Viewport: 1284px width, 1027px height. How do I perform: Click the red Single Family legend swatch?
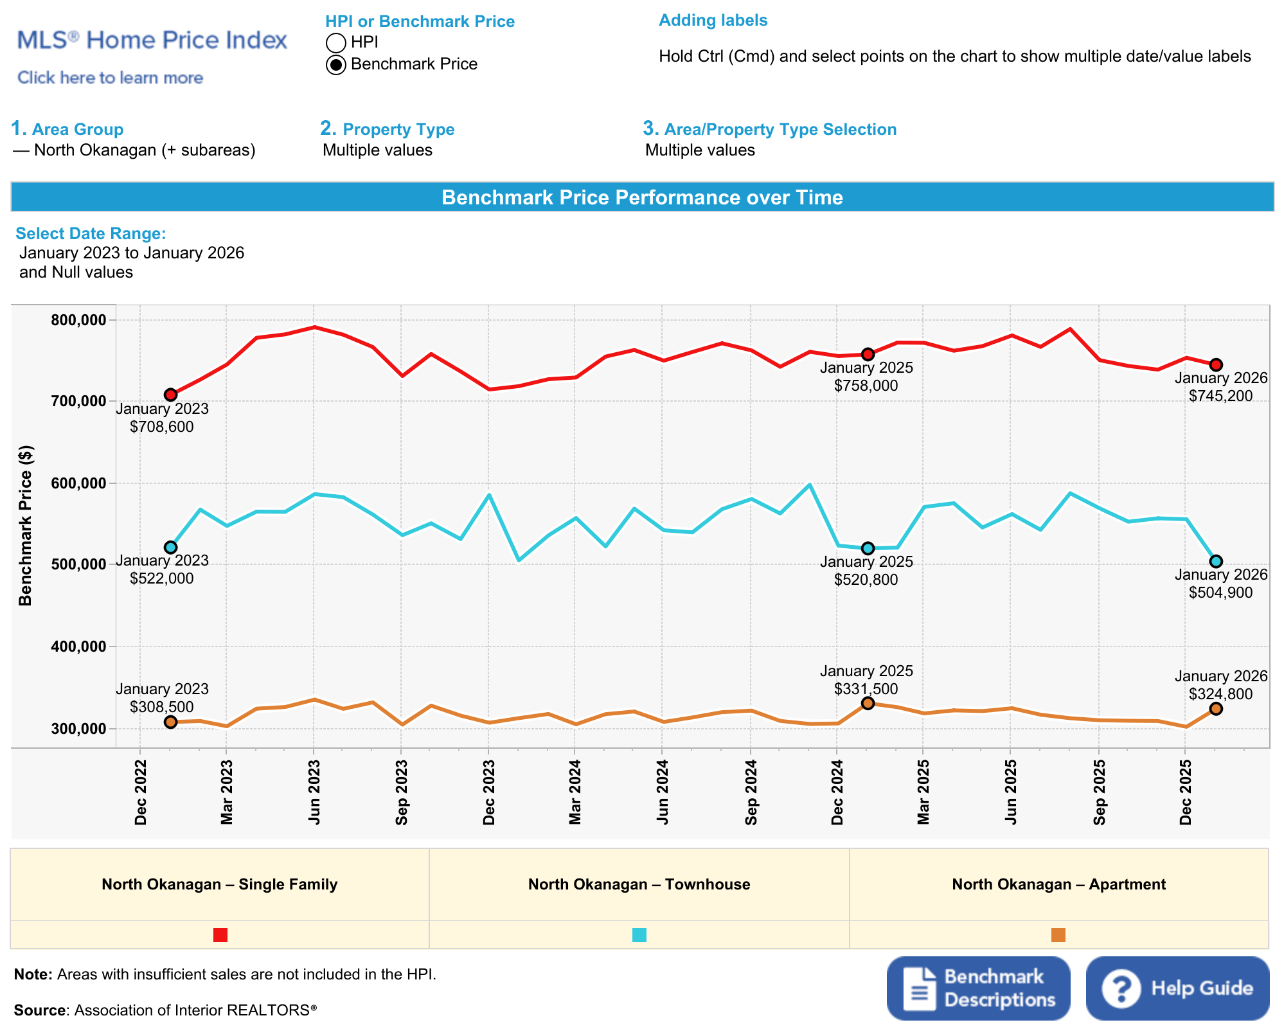220,935
